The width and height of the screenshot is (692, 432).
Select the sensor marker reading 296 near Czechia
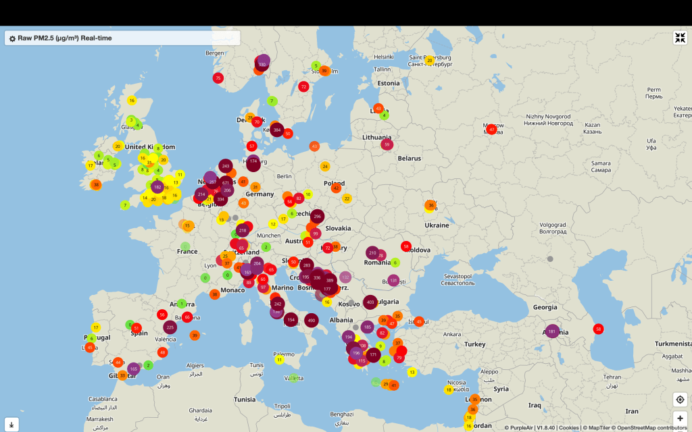[317, 217]
